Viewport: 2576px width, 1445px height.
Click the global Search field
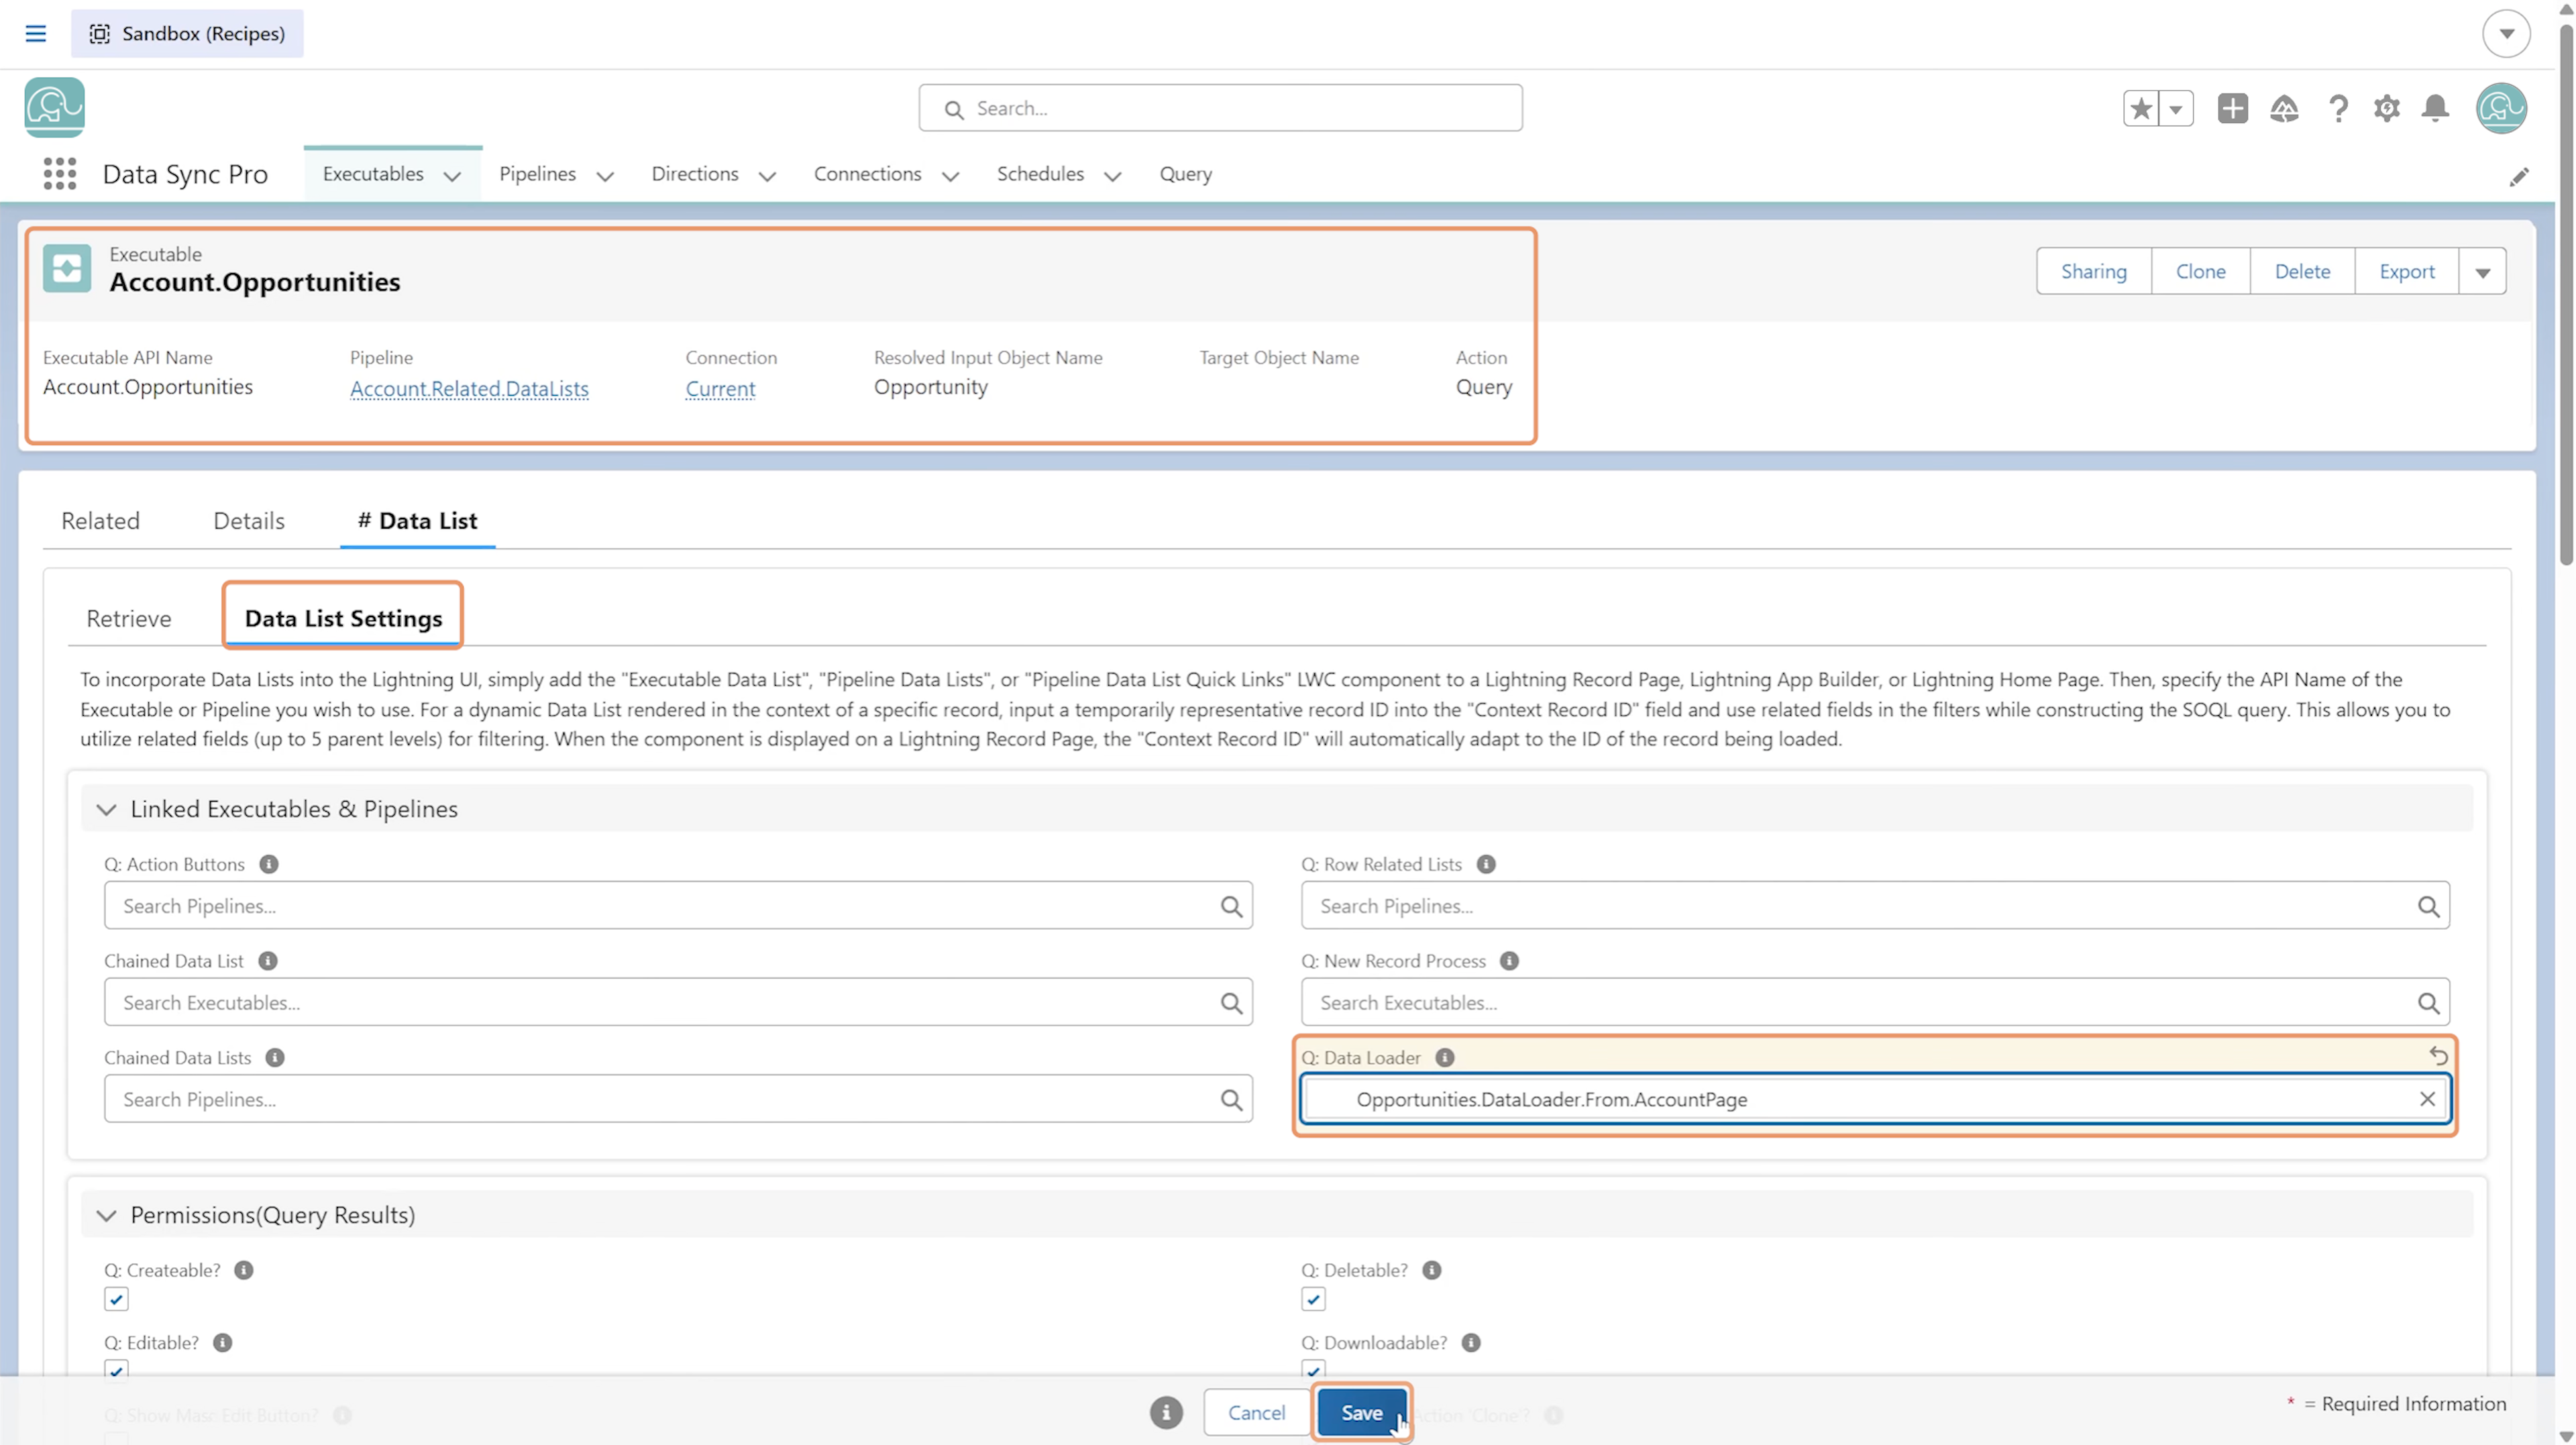tap(1220, 108)
